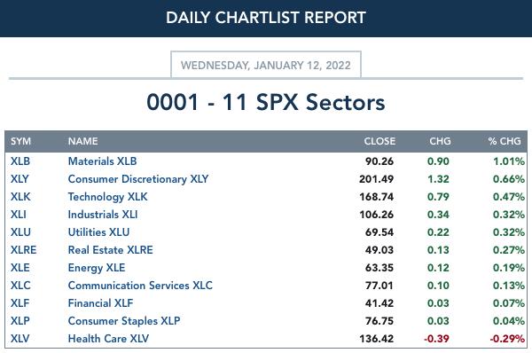The width and height of the screenshot is (532, 353).
Task: Open Health Care XLV link
Action: point(108,339)
